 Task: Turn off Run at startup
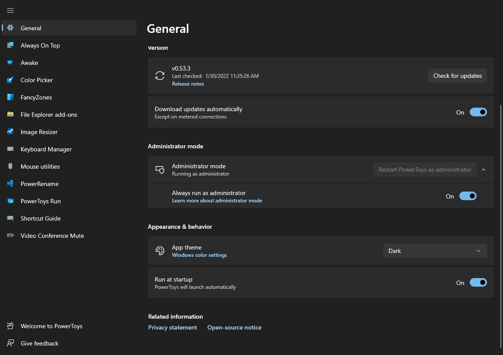tap(478, 282)
